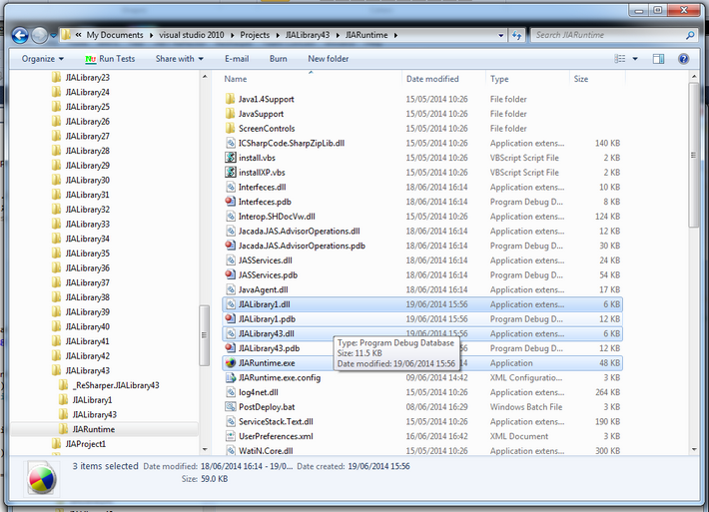
Task: Select Jacada.JAS.AdvisorOperations.dll file name
Action: point(299,231)
